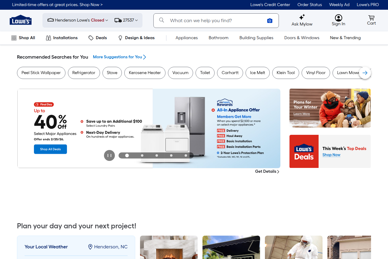Open visual search via the camera icon
Viewport: 388px width, 259px height.
pos(269,20)
